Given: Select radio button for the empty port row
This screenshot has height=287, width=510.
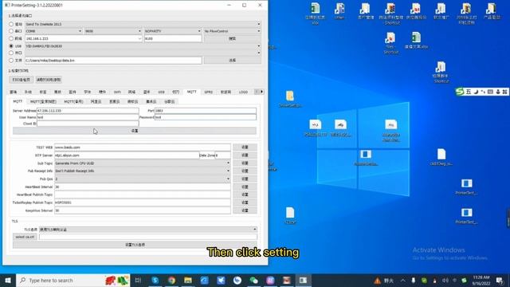Looking at the screenshot, I should 11,53.
